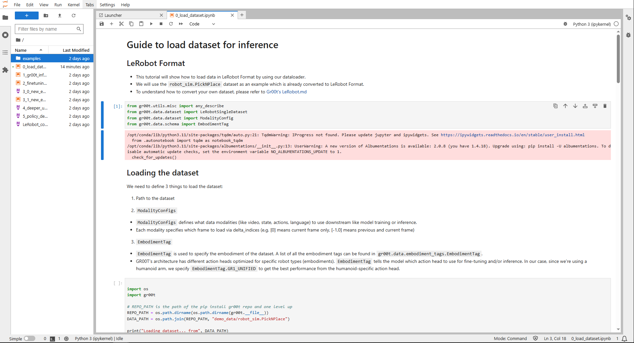Toggle the Simple interface mode switch
The width and height of the screenshot is (634, 343).
[29, 338]
